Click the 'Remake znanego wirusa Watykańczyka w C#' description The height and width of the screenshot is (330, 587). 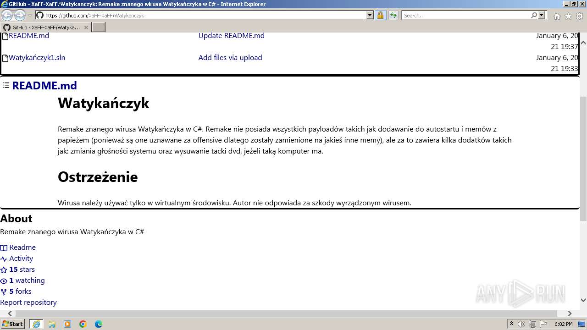click(x=72, y=232)
